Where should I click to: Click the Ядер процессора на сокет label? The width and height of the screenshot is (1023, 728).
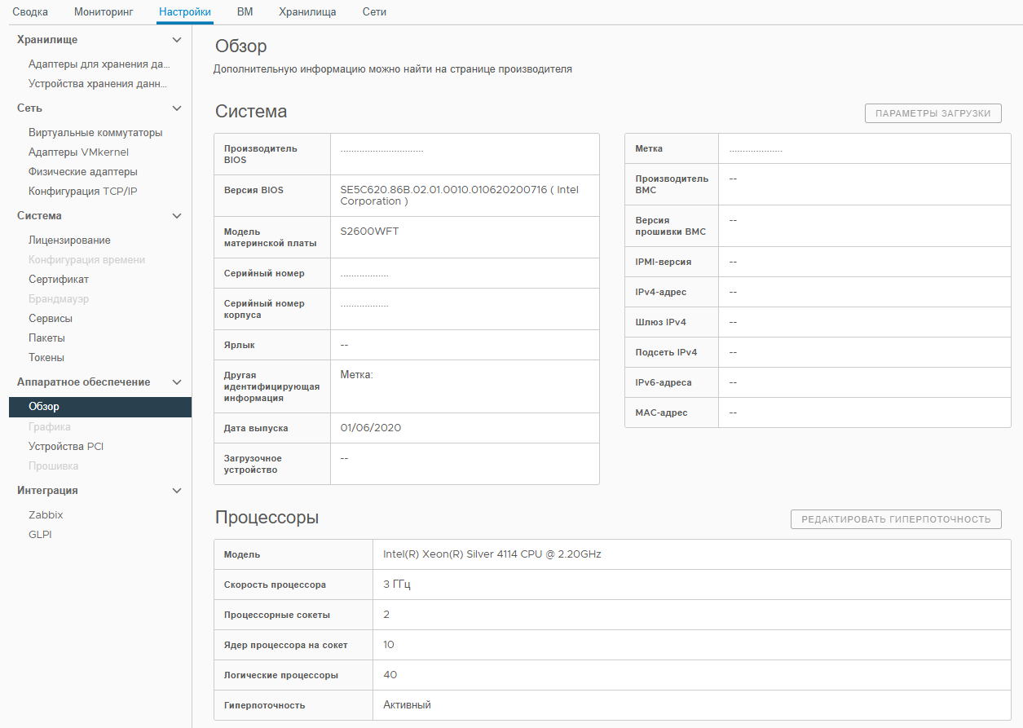[x=285, y=645]
